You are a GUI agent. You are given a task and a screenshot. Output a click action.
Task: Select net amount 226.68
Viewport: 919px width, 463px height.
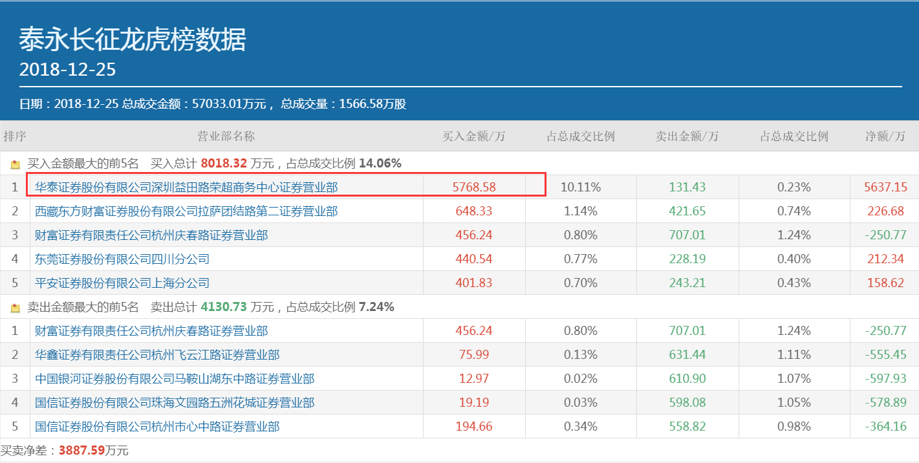(x=885, y=211)
